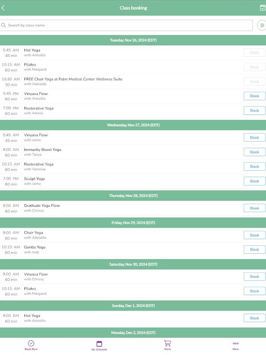Select the Wednesday, Nov 27 date header
The width and height of the screenshot is (266, 355).
(x=133, y=125)
